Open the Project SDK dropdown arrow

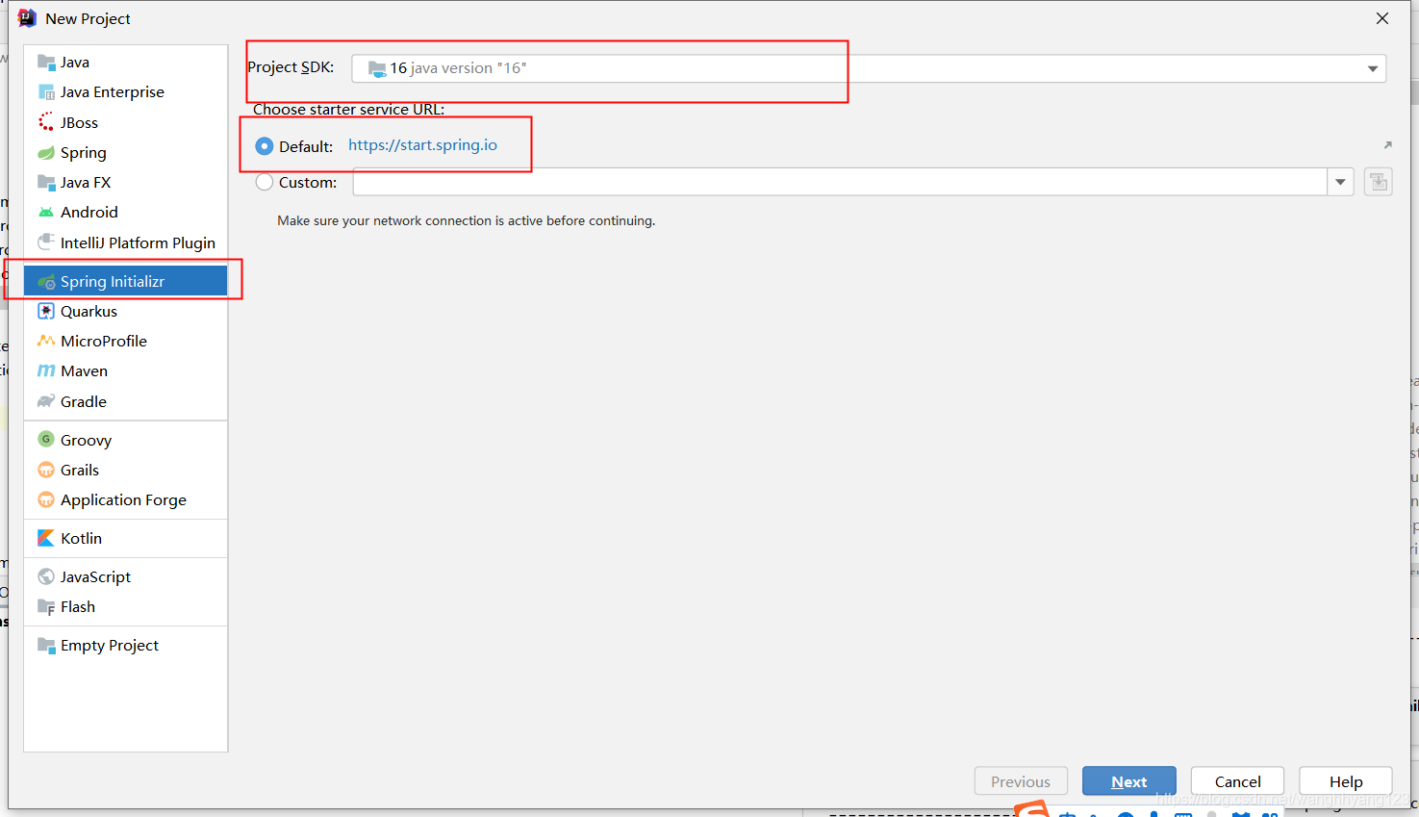pos(1373,68)
